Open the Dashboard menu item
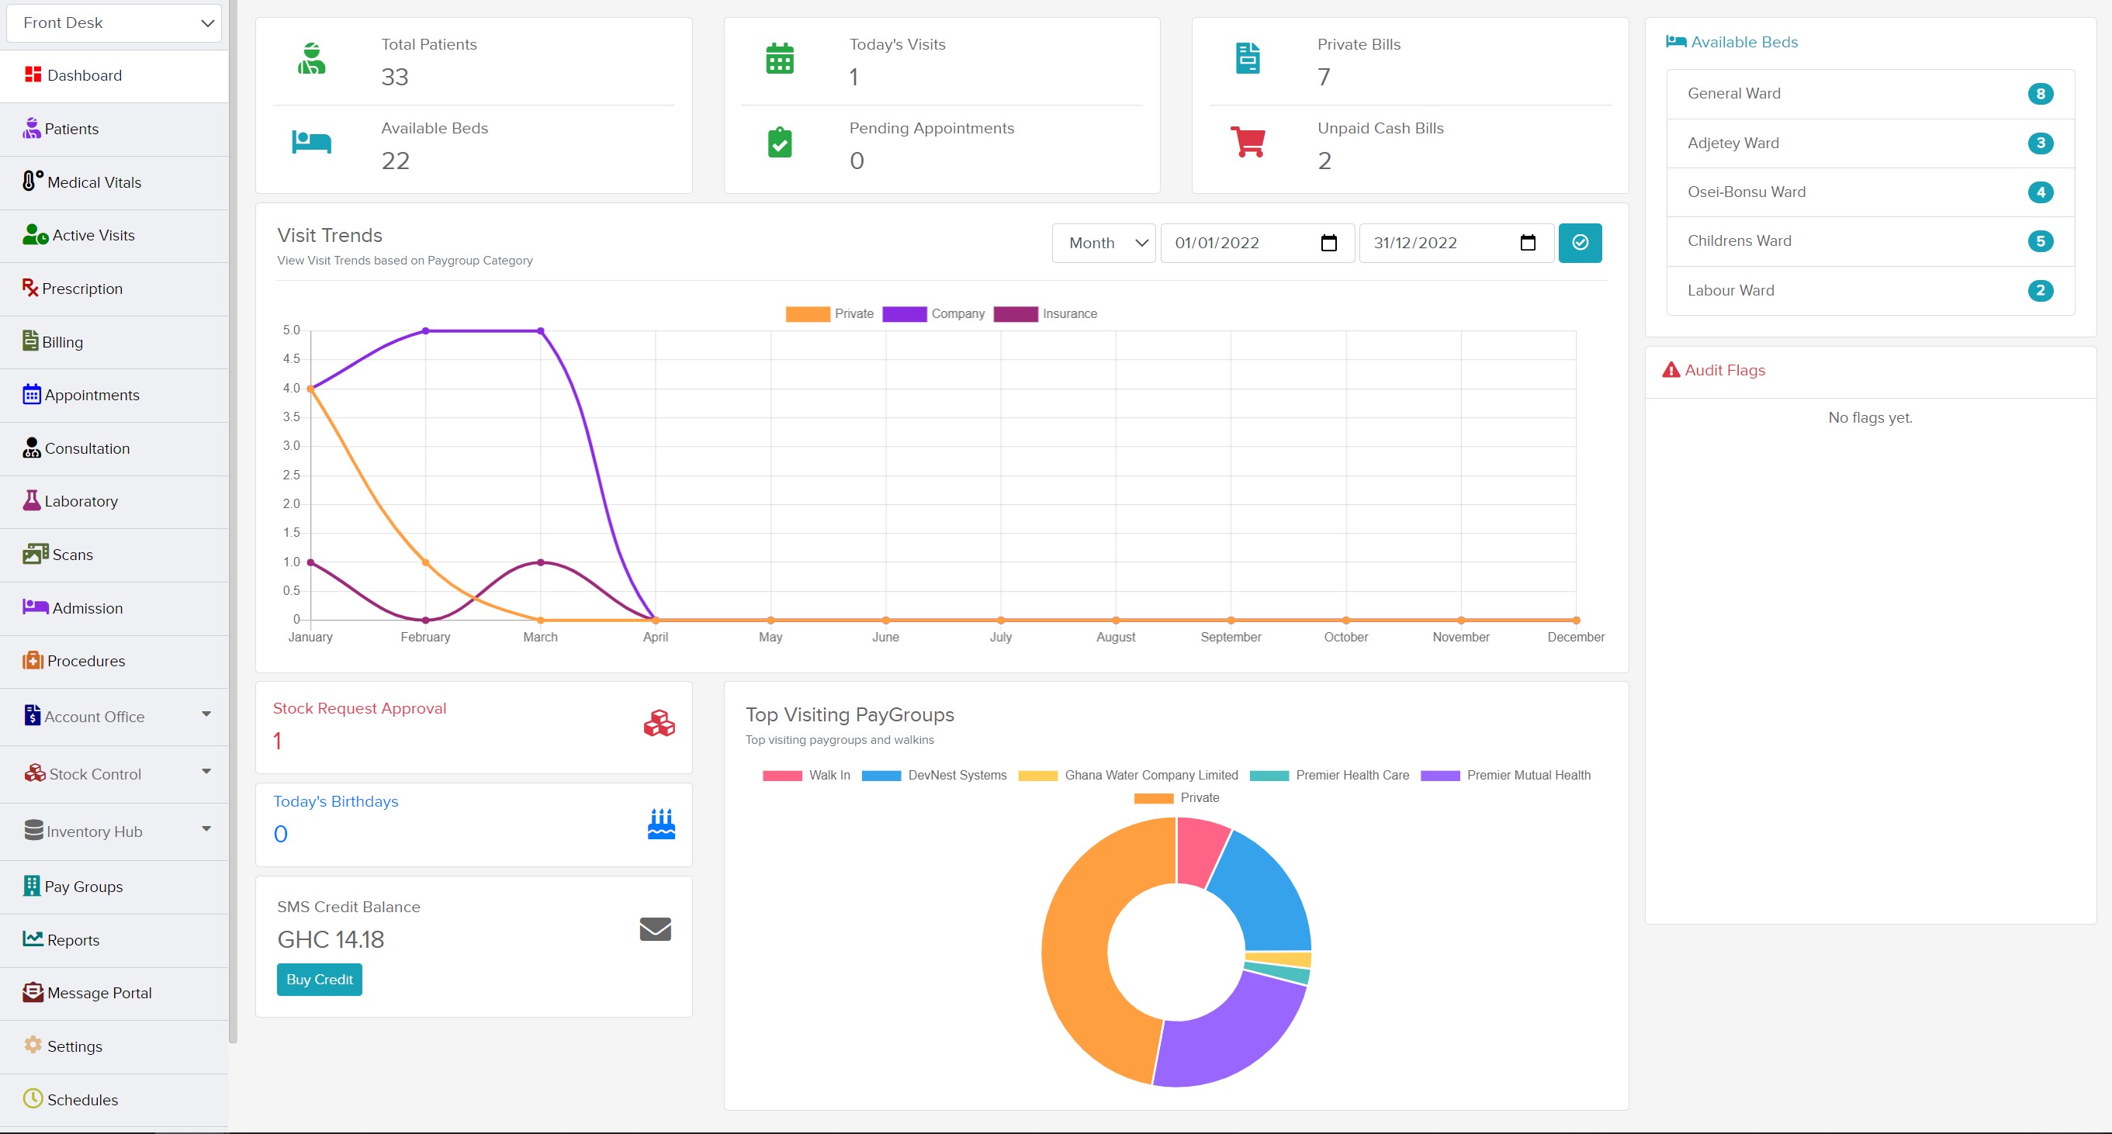 [x=114, y=75]
